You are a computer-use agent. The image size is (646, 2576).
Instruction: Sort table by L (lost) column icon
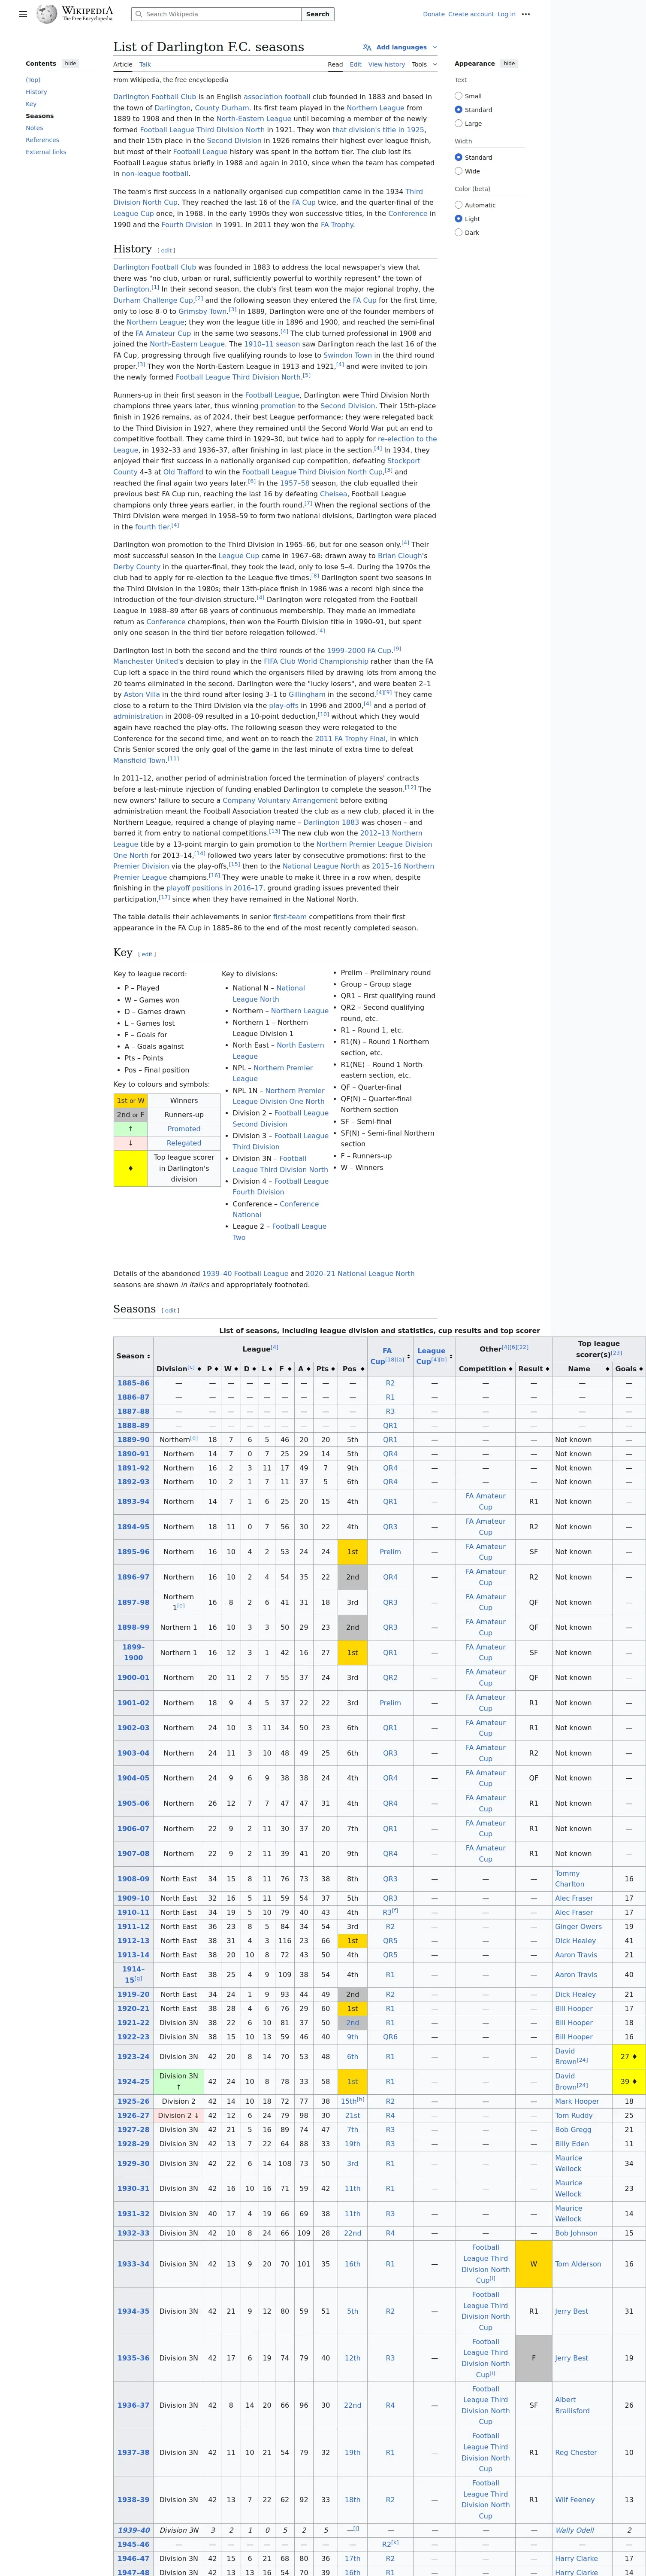pos(271,1369)
